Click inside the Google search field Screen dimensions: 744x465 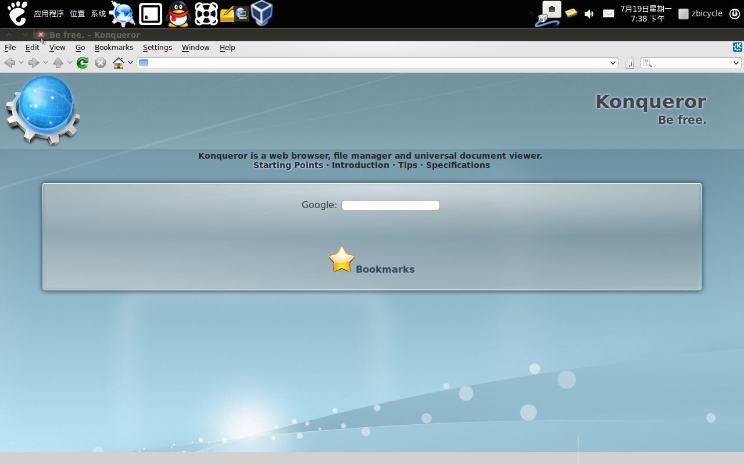point(389,205)
